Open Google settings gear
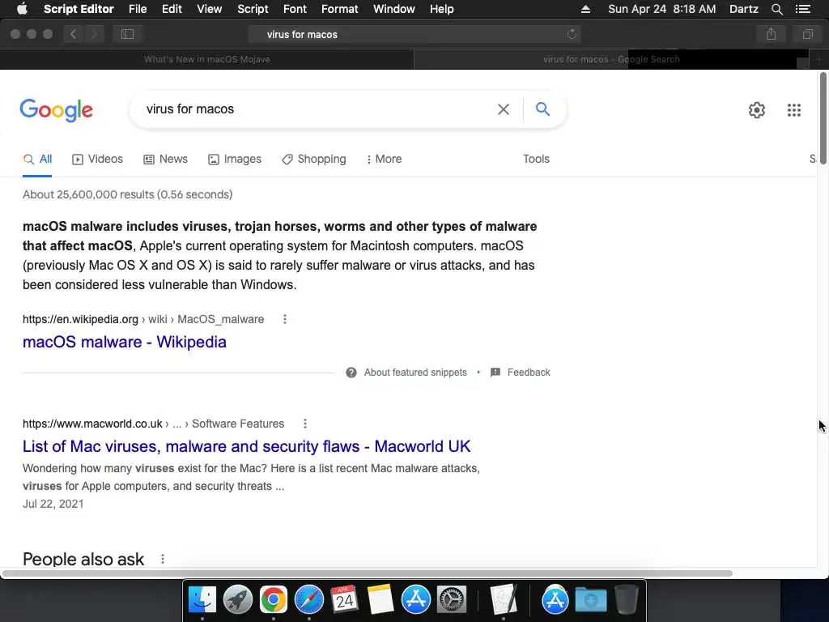 (x=757, y=110)
